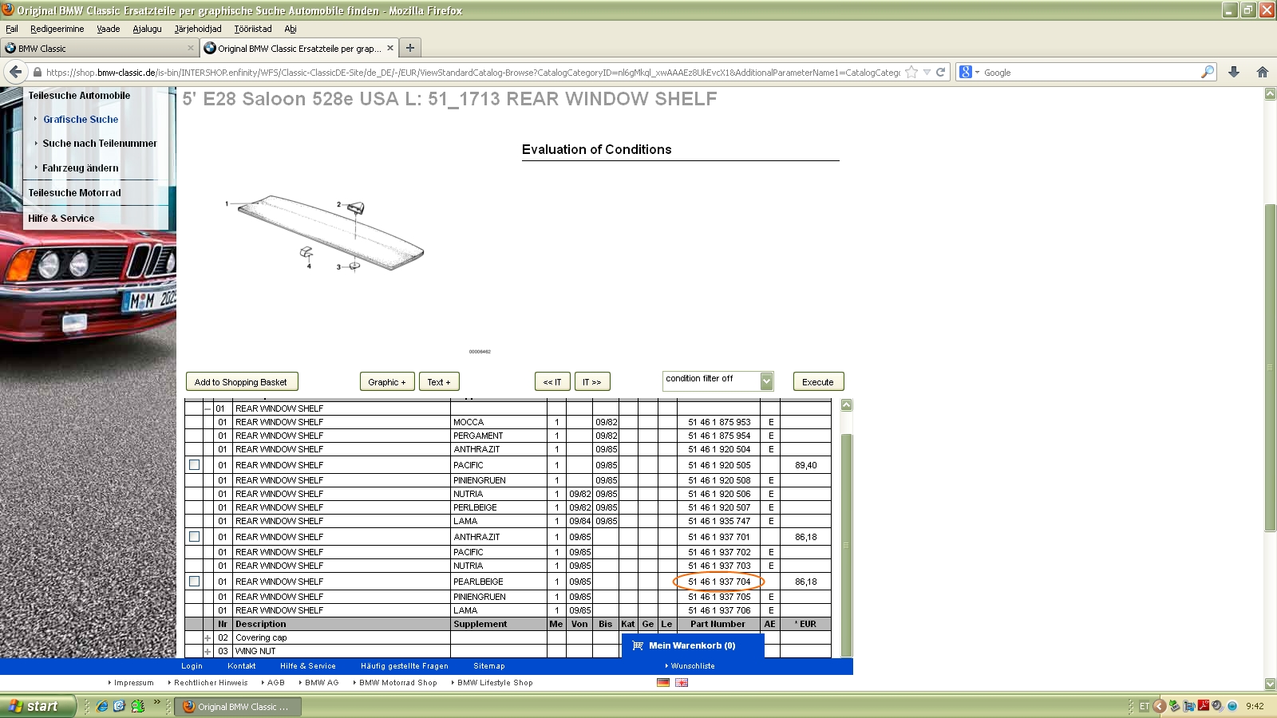Open the Abi menu
The width and height of the screenshot is (1277, 718).
click(x=291, y=29)
